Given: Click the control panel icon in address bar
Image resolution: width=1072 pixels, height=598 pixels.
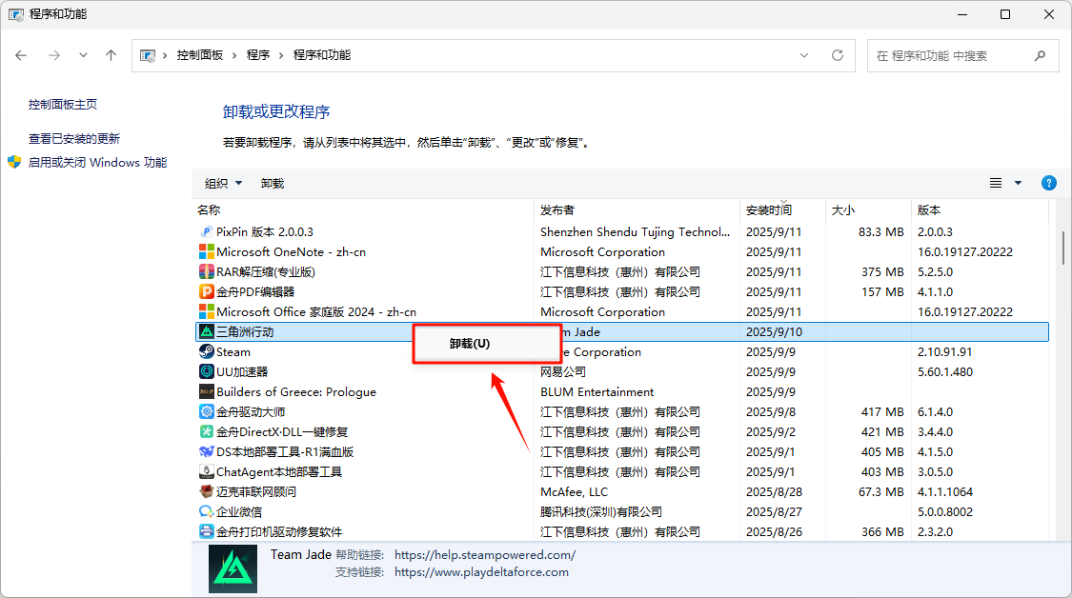Looking at the screenshot, I should [x=147, y=55].
